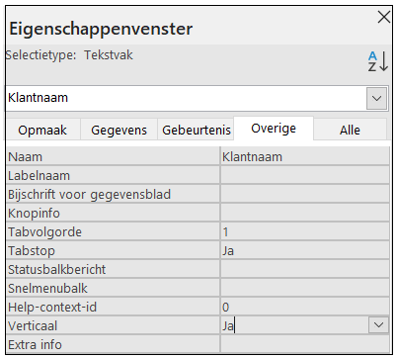Switch to the Opmaak tab

pos(42,130)
